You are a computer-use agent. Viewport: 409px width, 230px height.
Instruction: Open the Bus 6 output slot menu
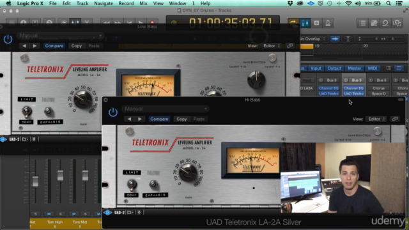coord(382,80)
